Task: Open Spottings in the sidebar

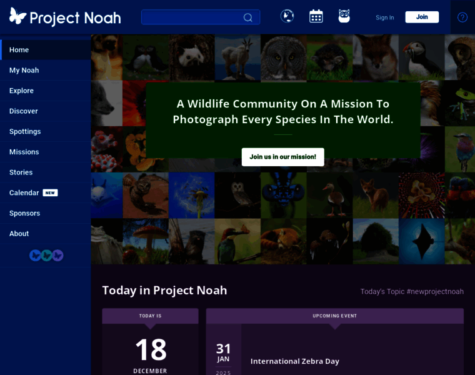Action: coord(46,131)
